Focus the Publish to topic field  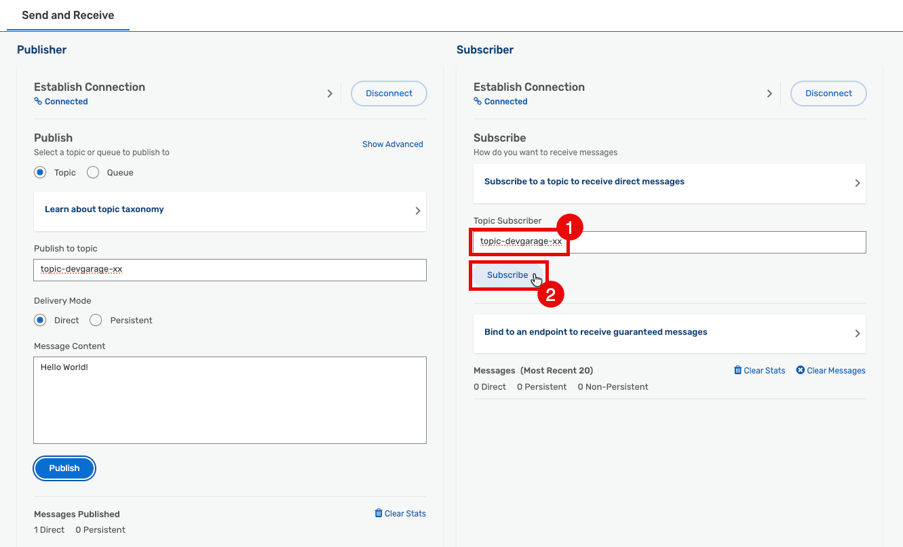tap(230, 270)
